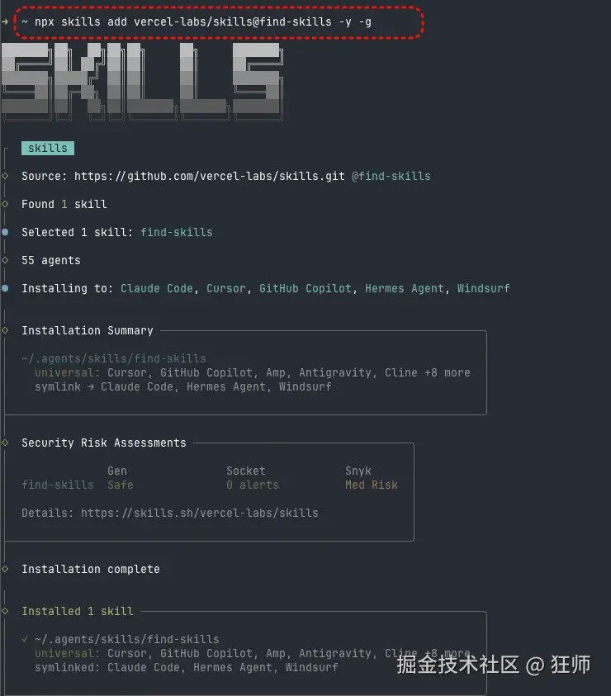Click the 'Snyk' column header

tap(358, 471)
